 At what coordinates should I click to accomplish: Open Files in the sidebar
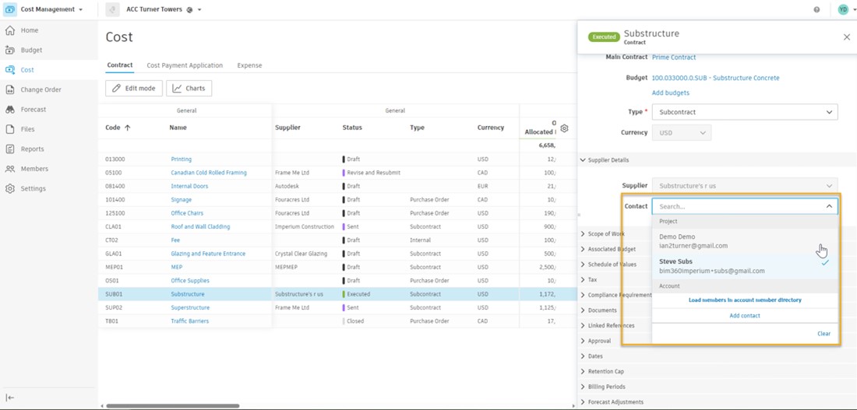click(27, 129)
